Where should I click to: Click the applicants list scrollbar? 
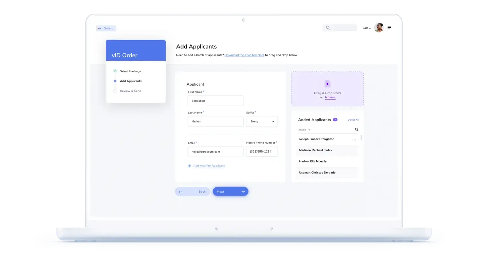click(x=361, y=138)
